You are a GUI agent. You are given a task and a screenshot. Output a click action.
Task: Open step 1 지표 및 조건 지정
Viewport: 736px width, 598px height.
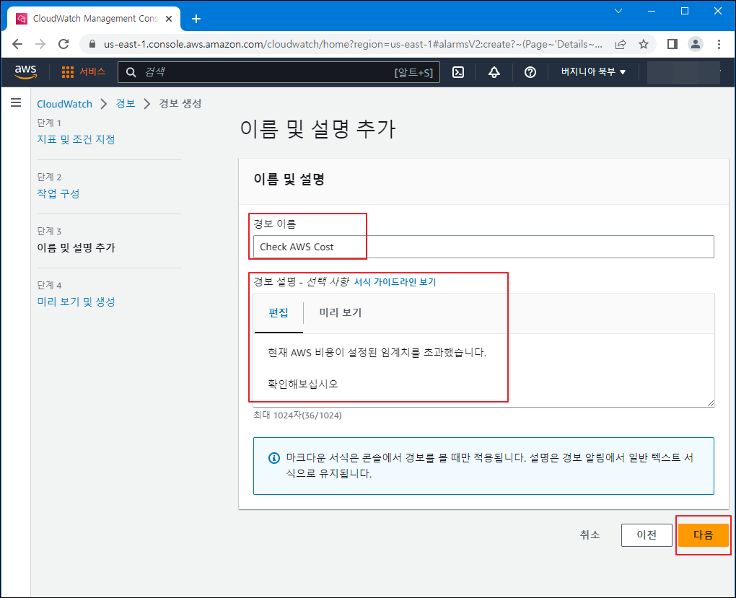[76, 139]
